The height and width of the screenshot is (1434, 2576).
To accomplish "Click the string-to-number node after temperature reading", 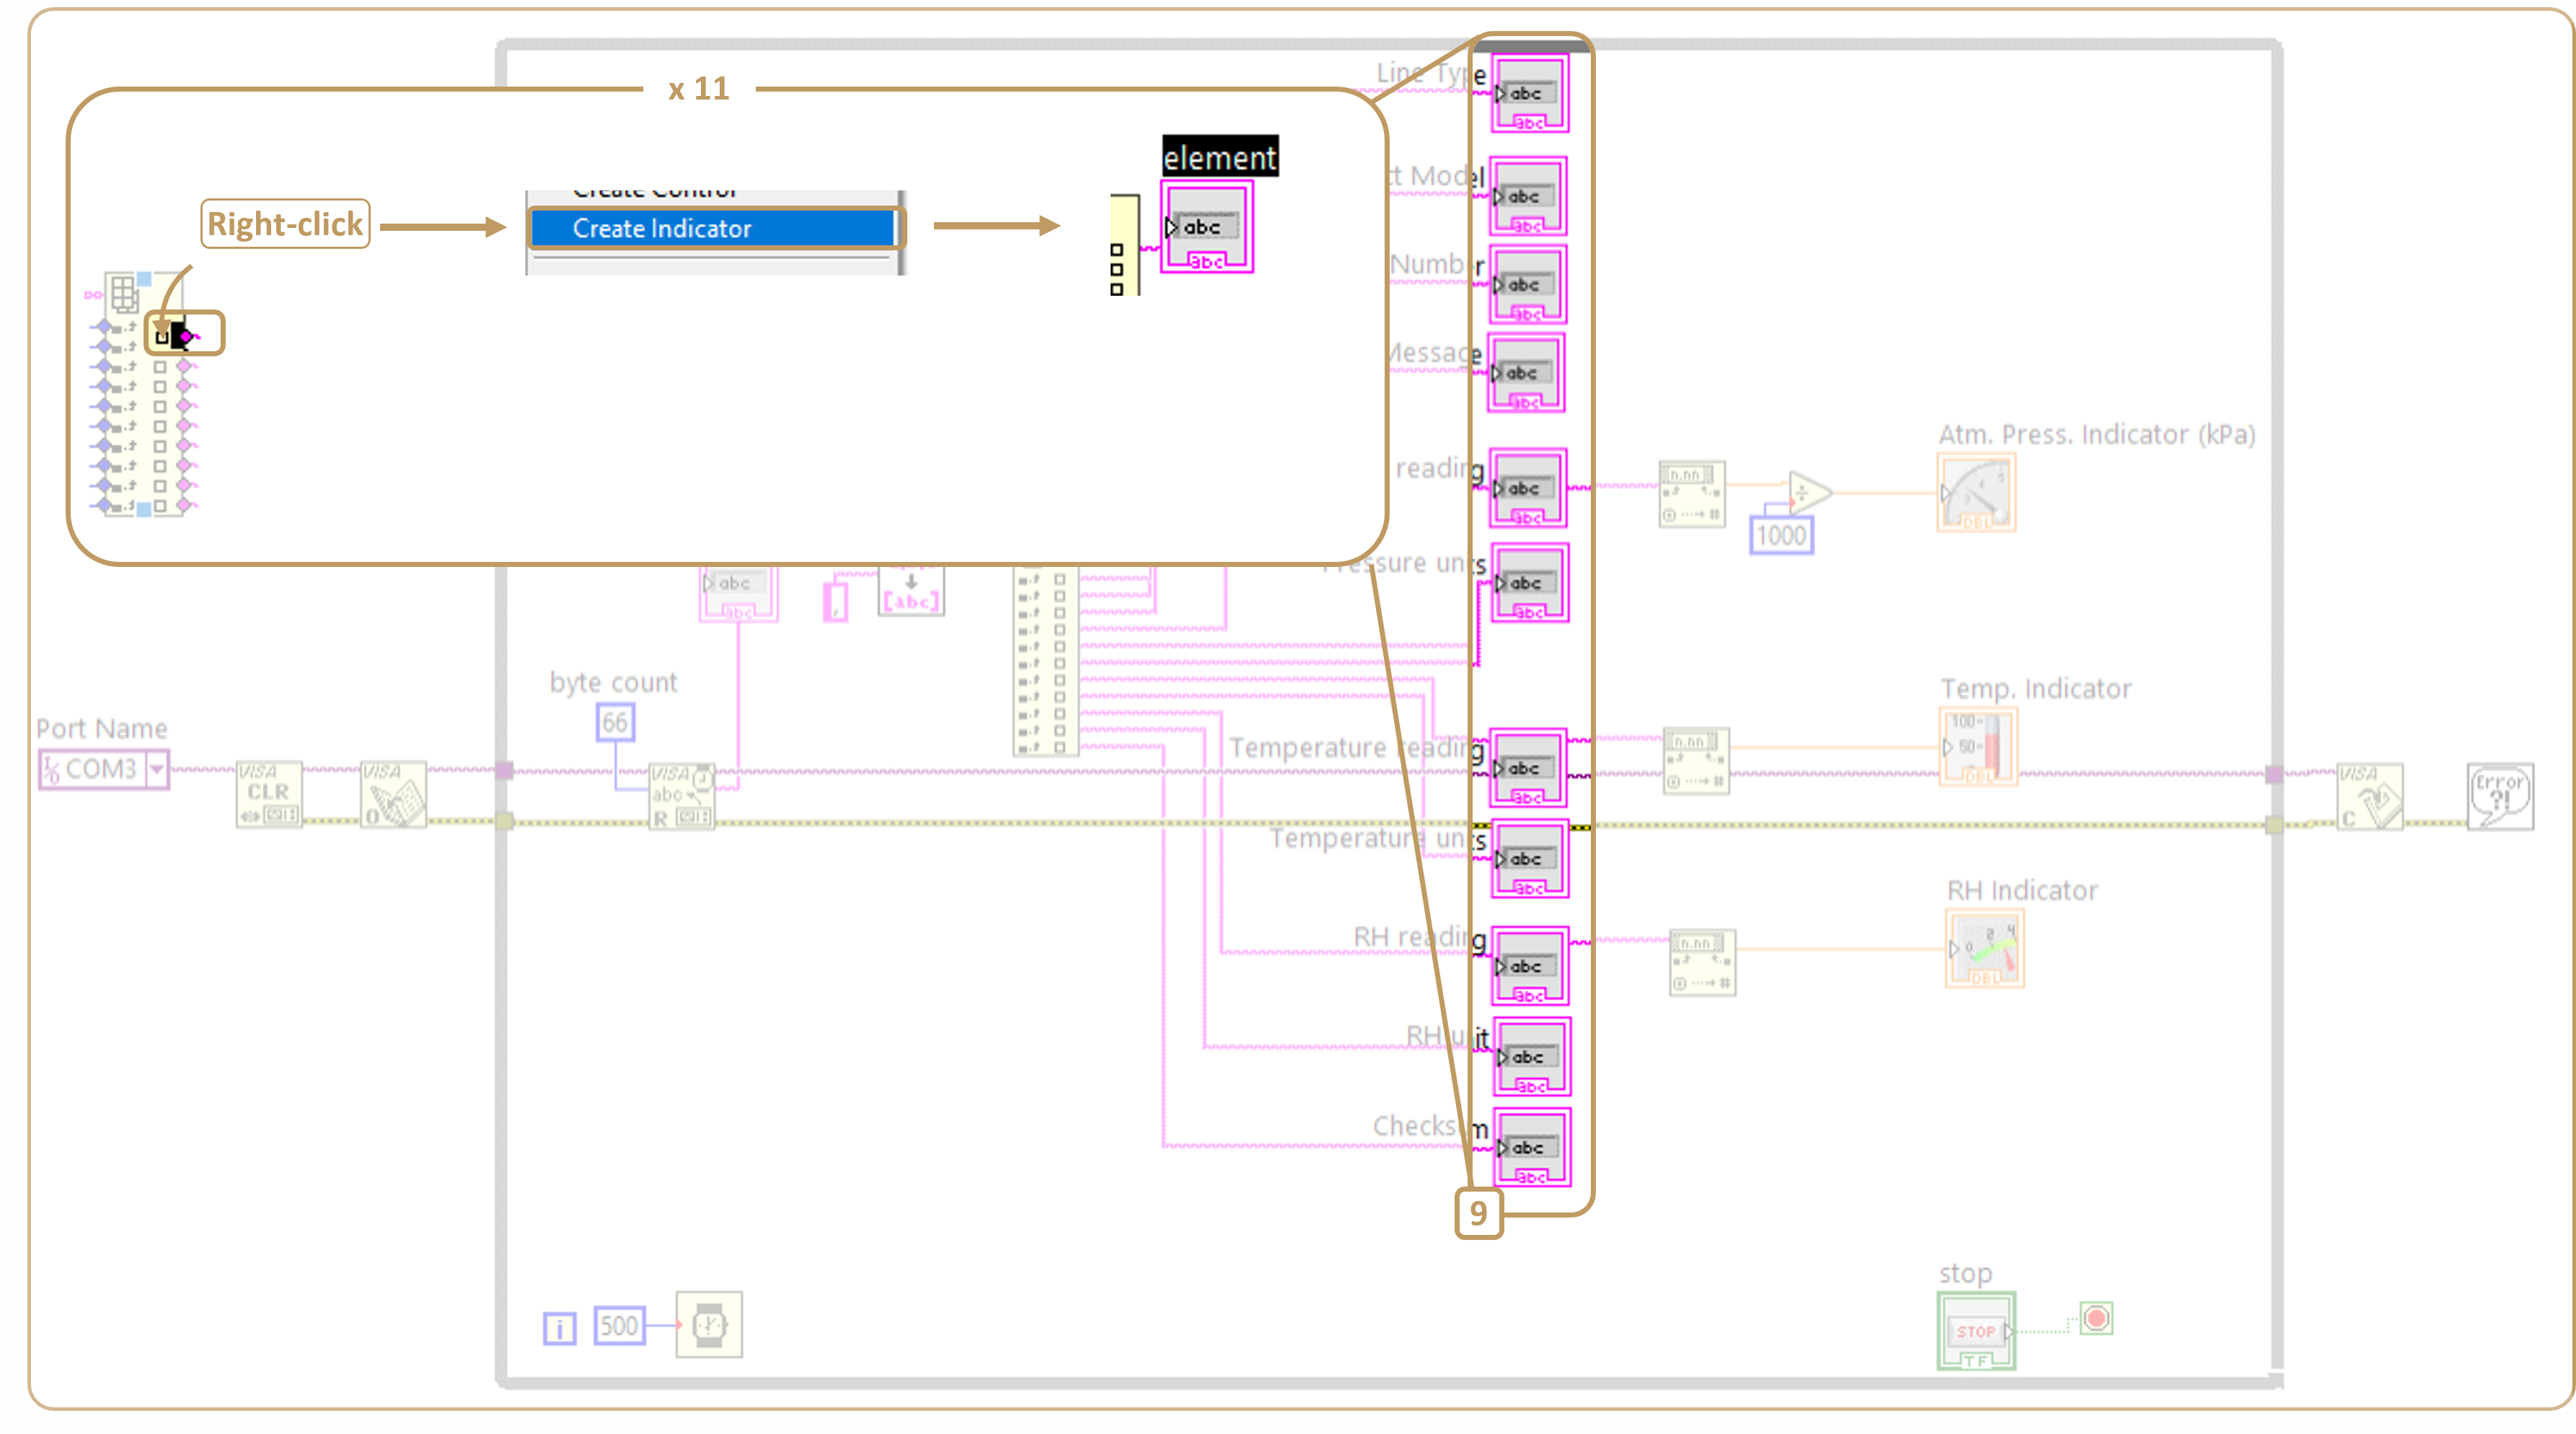I will [x=1696, y=761].
